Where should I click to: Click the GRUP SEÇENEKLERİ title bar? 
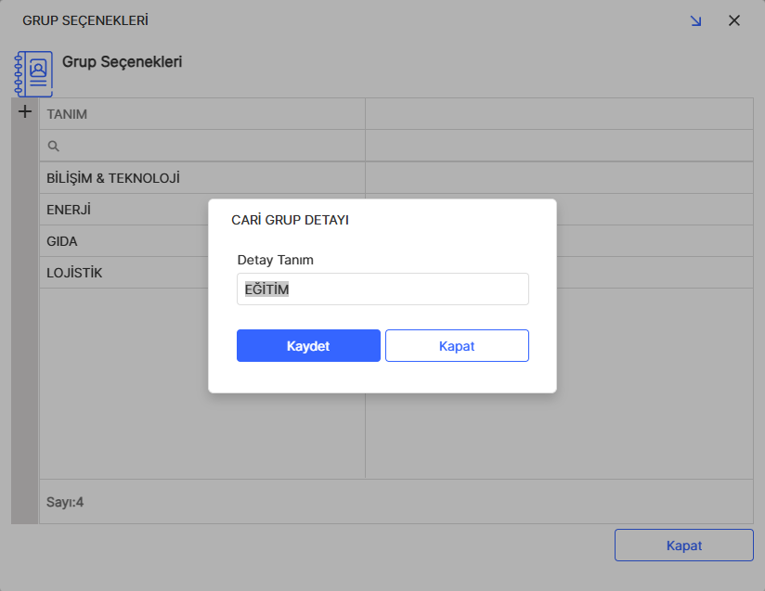point(84,19)
